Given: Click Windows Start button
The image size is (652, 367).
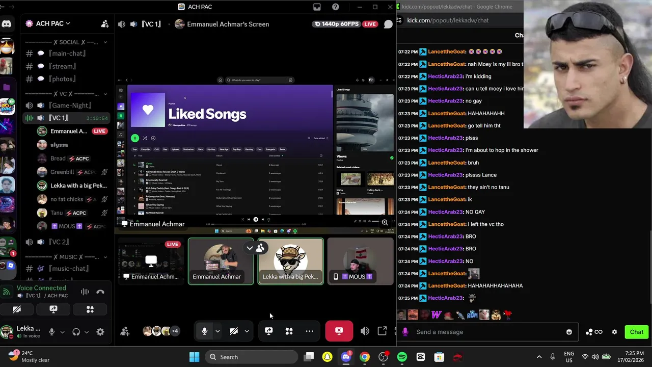Looking at the screenshot, I should (194, 357).
